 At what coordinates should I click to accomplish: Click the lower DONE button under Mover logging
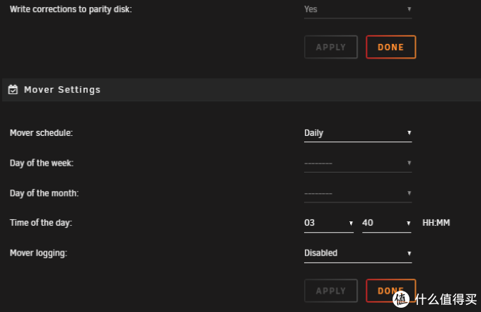click(x=390, y=291)
